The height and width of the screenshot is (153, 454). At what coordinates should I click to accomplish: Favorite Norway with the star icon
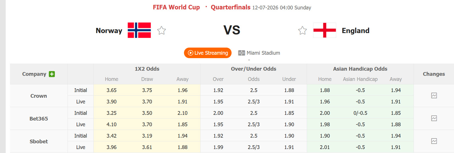pos(161,30)
